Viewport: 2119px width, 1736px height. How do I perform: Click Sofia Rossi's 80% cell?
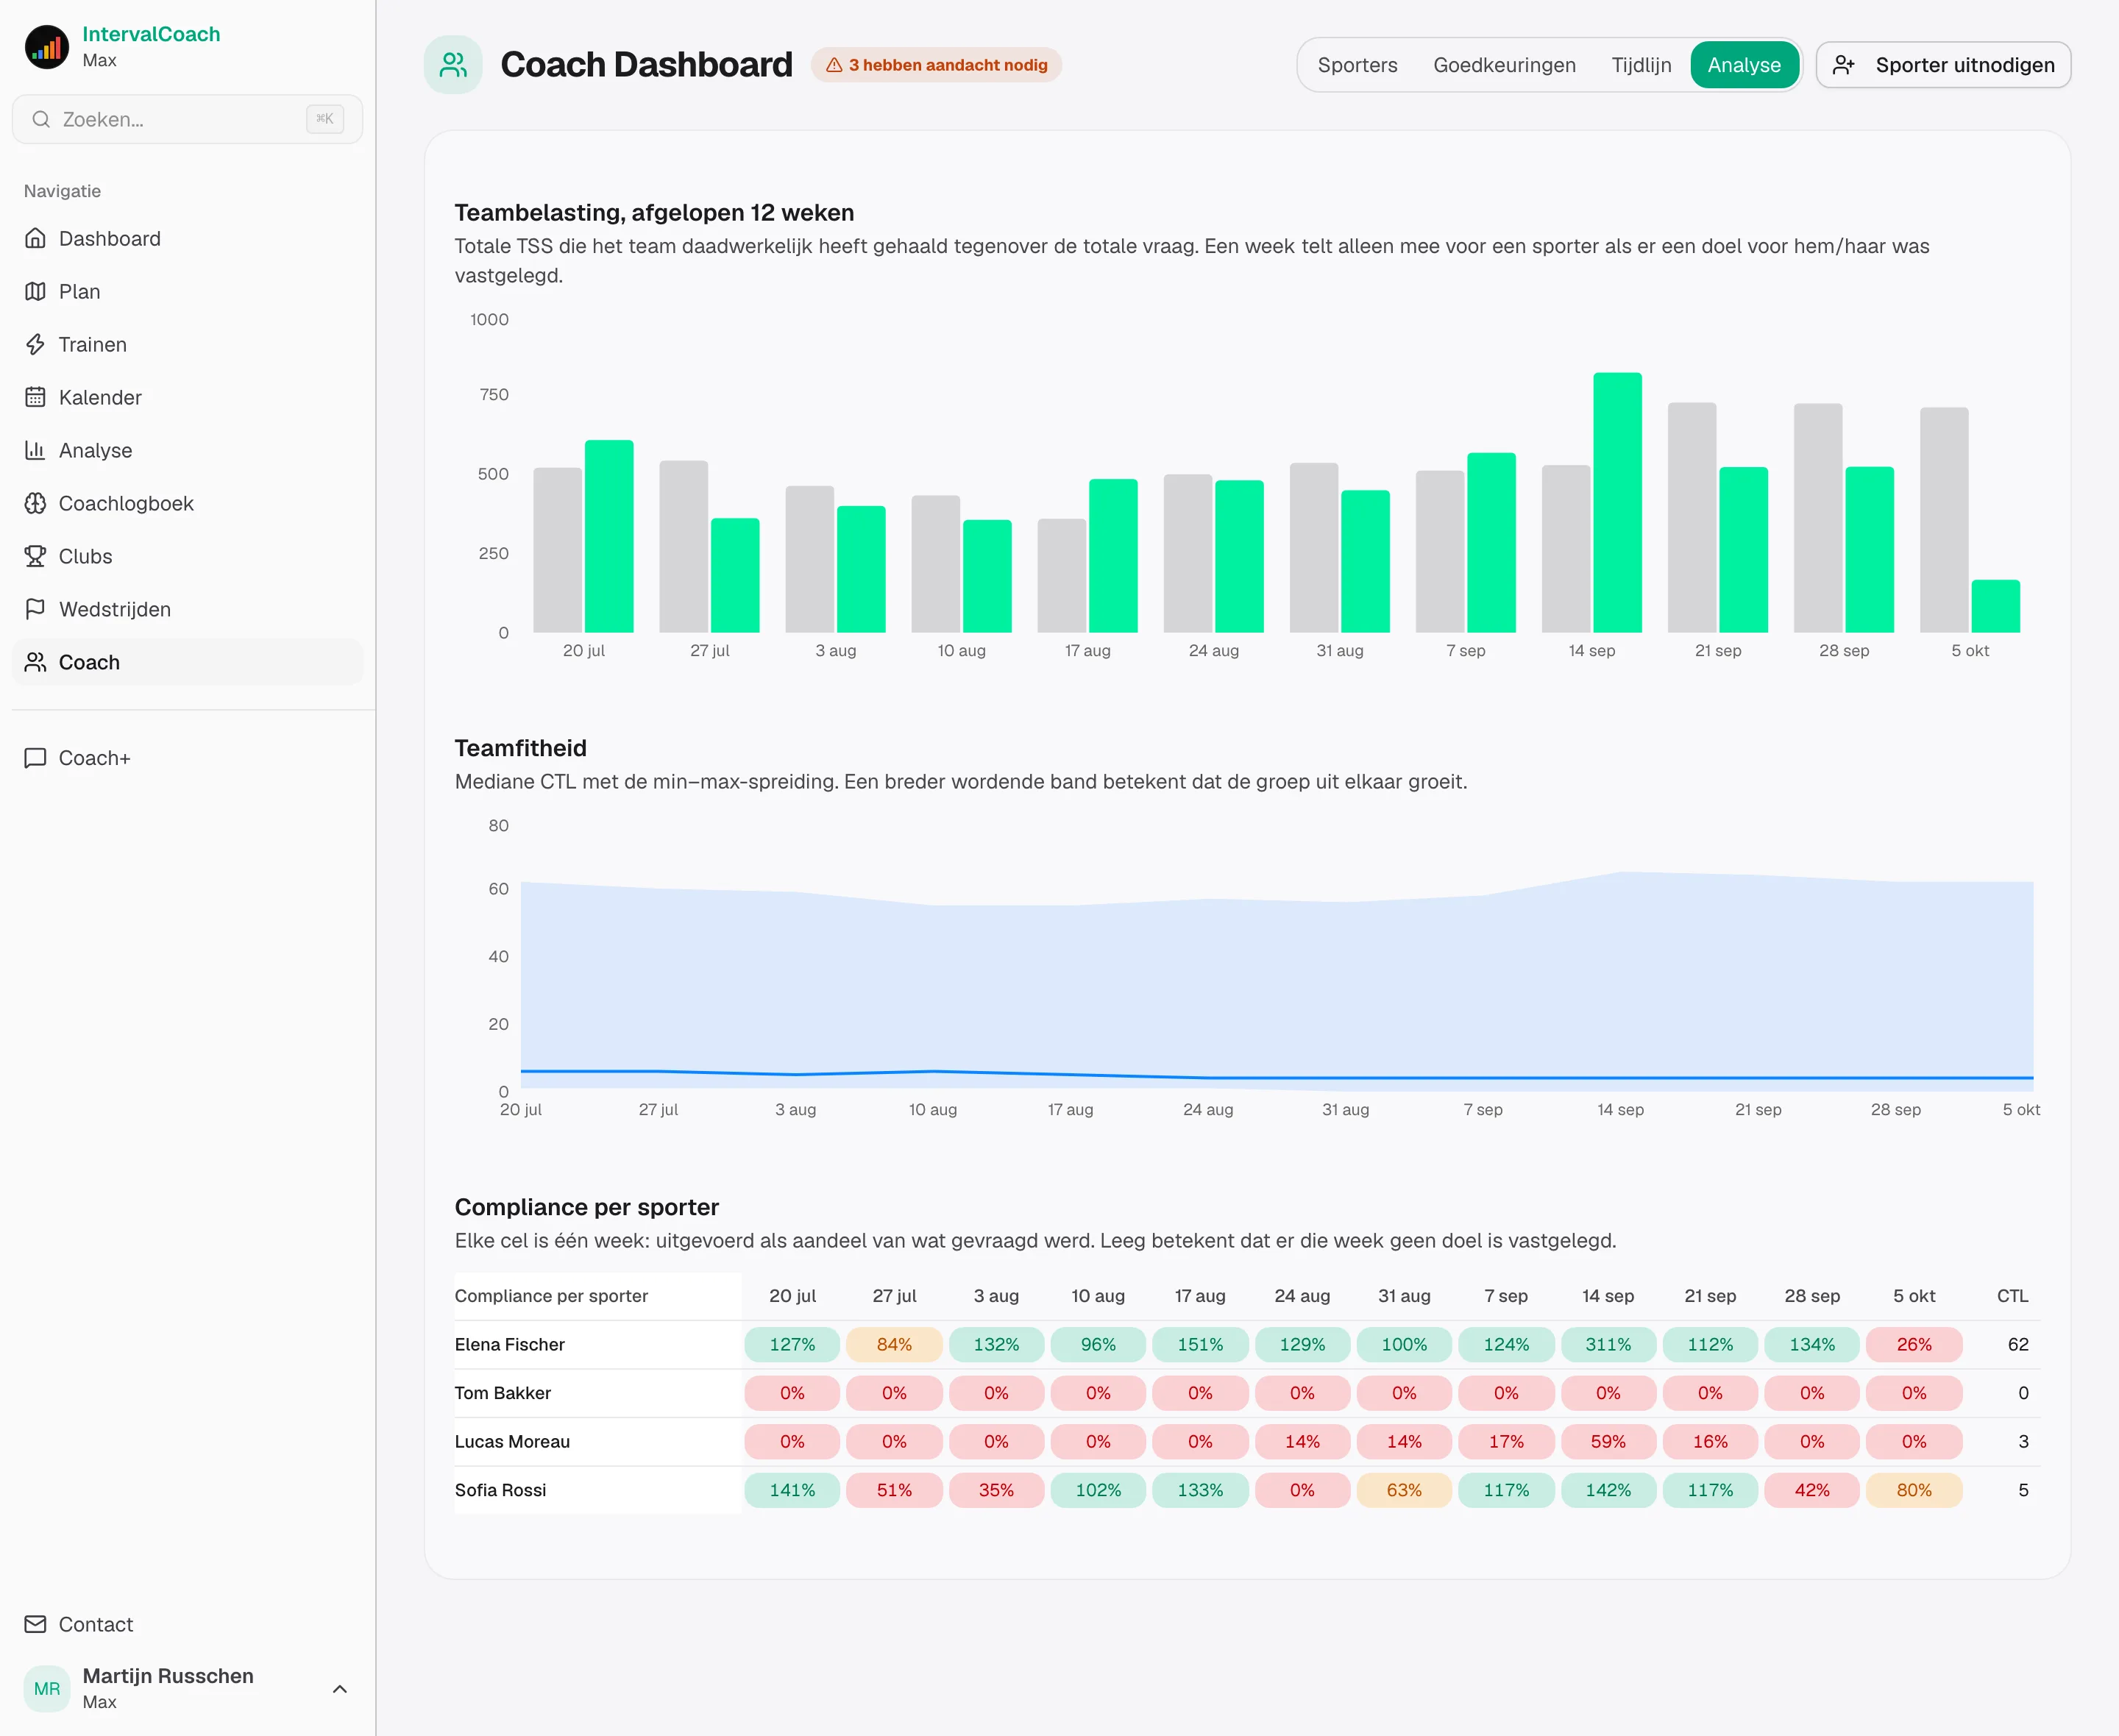(x=1914, y=1490)
